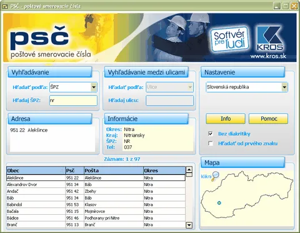
Task: Click the KROS logo in banner
Action: coord(270,38)
